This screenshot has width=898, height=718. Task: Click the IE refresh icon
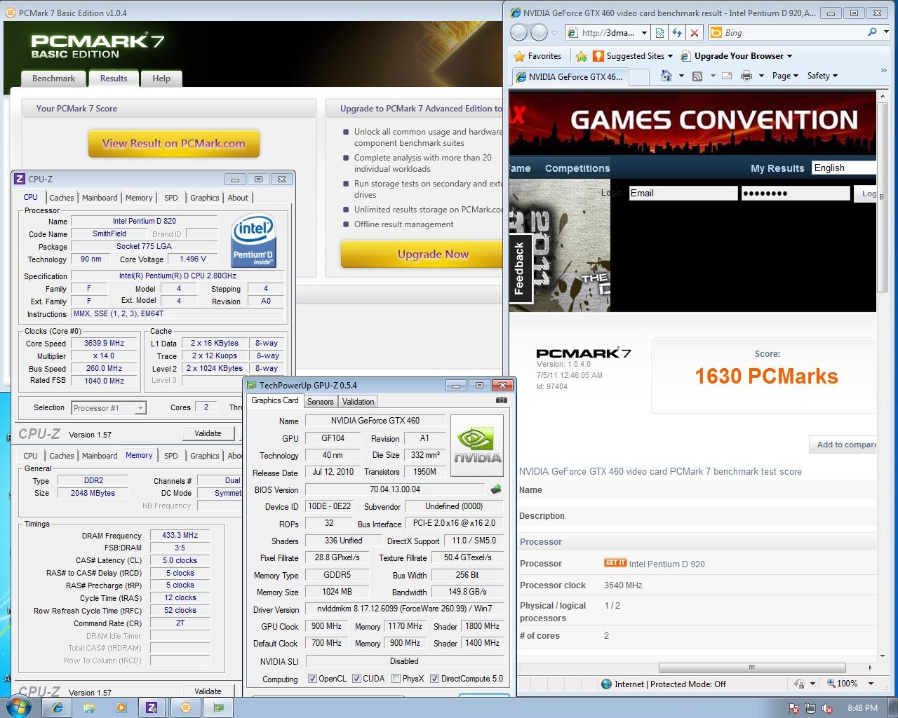click(x=677, y=32)
